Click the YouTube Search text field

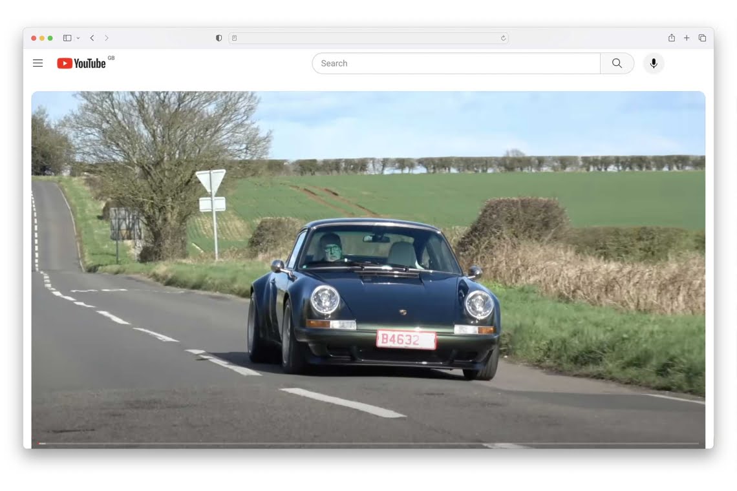[456, 63]
